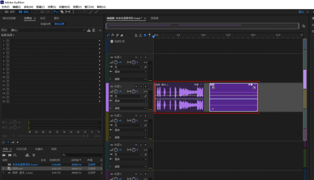Click New File icon in Files panel

(x=15, y=155)
